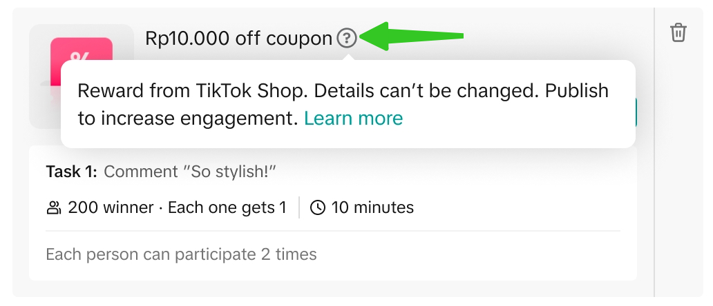Open the Learn more link

[353, 119]
